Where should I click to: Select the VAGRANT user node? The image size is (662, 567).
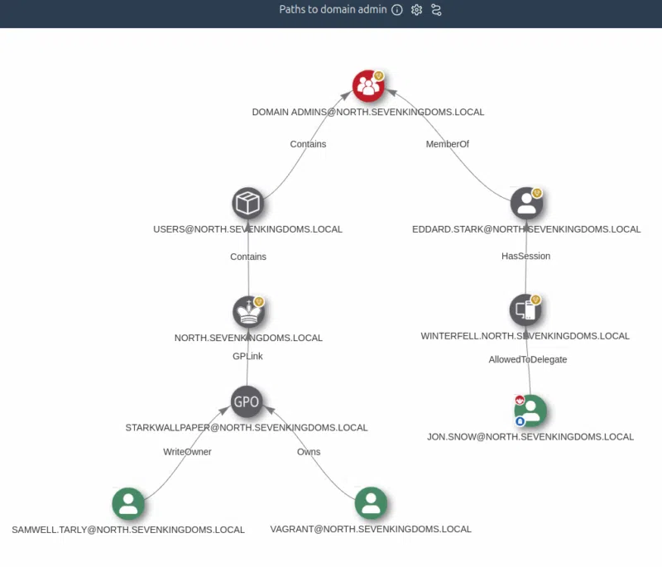click(370, 503)
